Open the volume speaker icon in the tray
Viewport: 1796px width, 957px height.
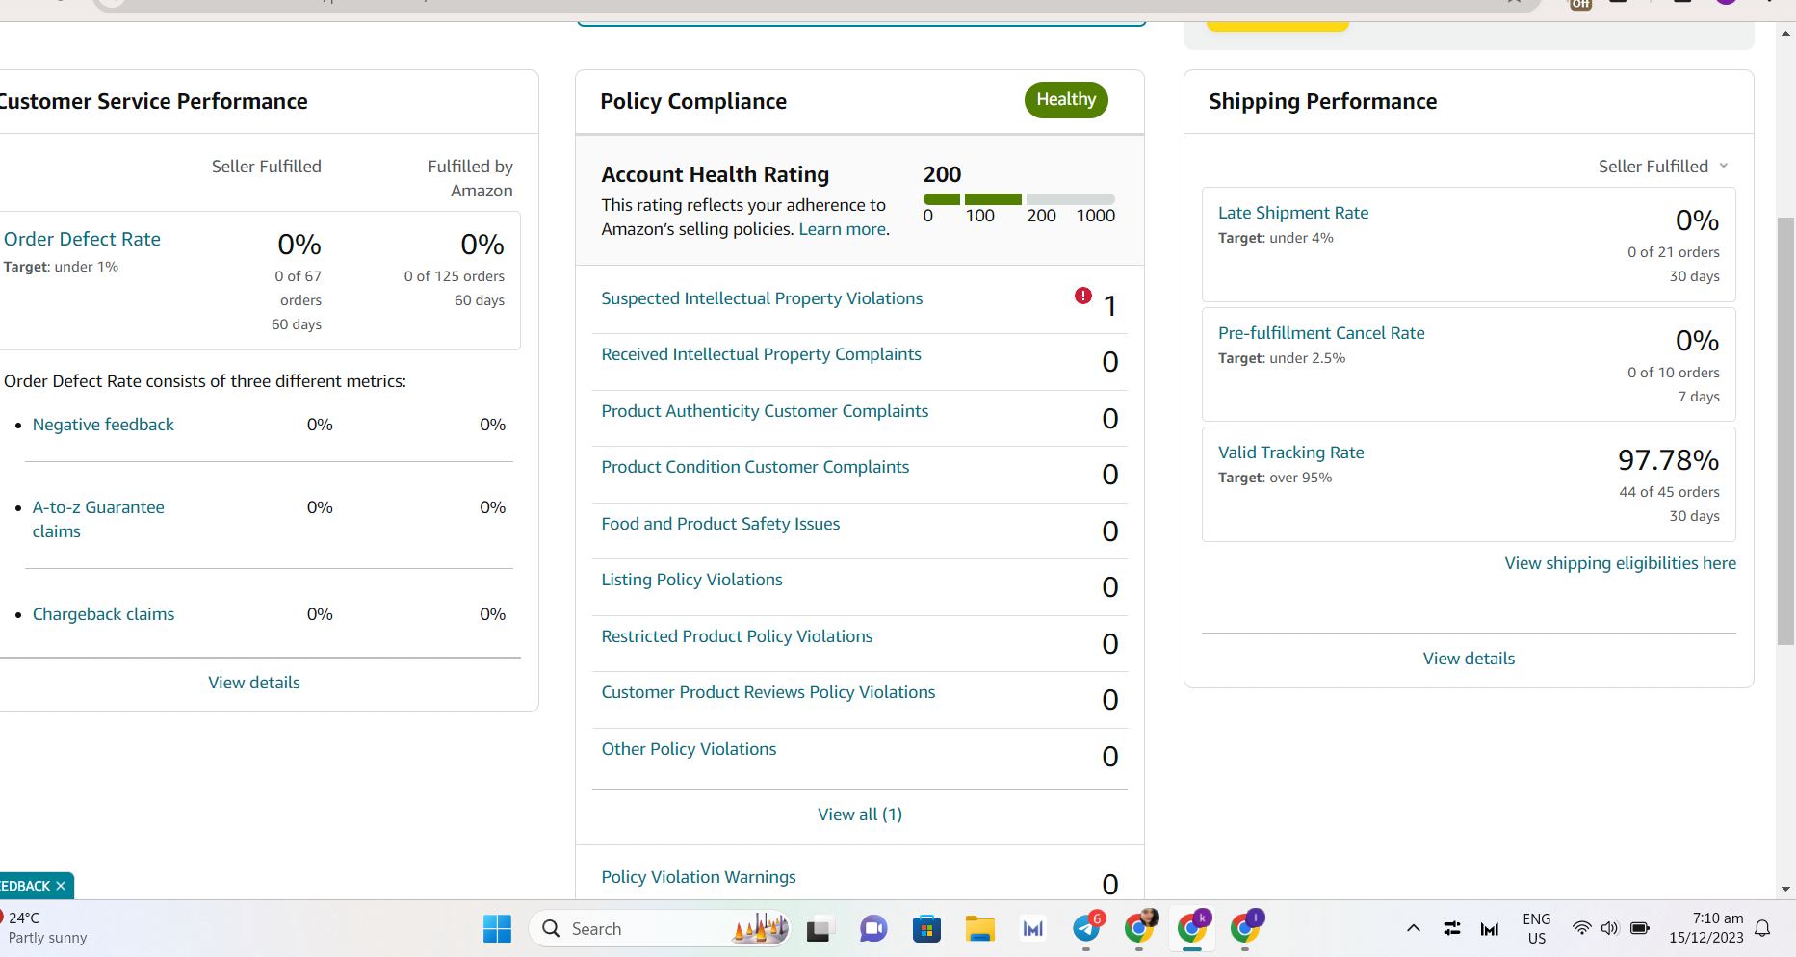(1609, 928)
